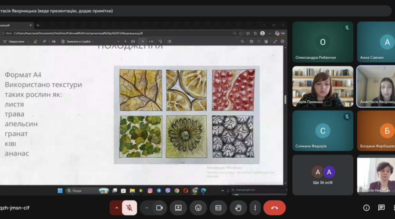This screenshot has width=395, height=219.
Task: Raise hand using the hand button
Action: coord(238,208)
